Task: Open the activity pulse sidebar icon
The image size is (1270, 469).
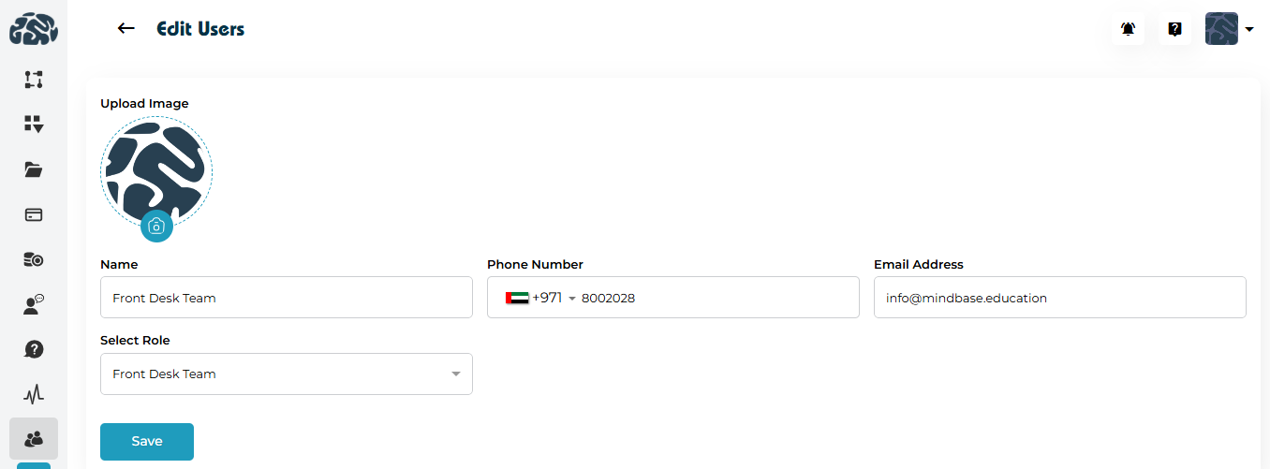Action: (x=34, y=394)
